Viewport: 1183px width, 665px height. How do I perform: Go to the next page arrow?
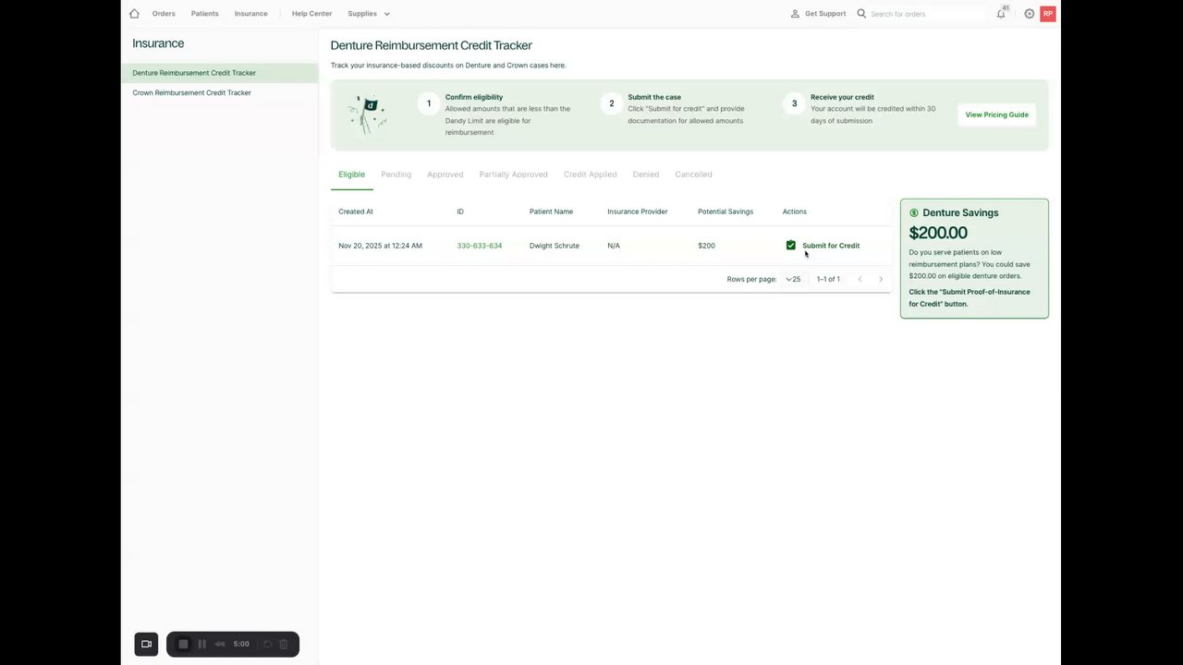click(880, 279)
